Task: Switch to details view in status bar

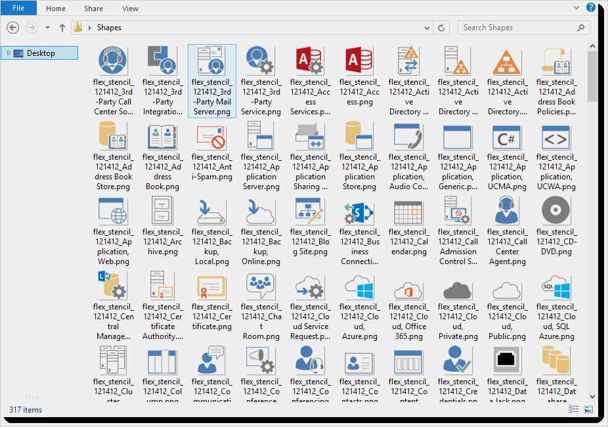Action: pos(575,409)
